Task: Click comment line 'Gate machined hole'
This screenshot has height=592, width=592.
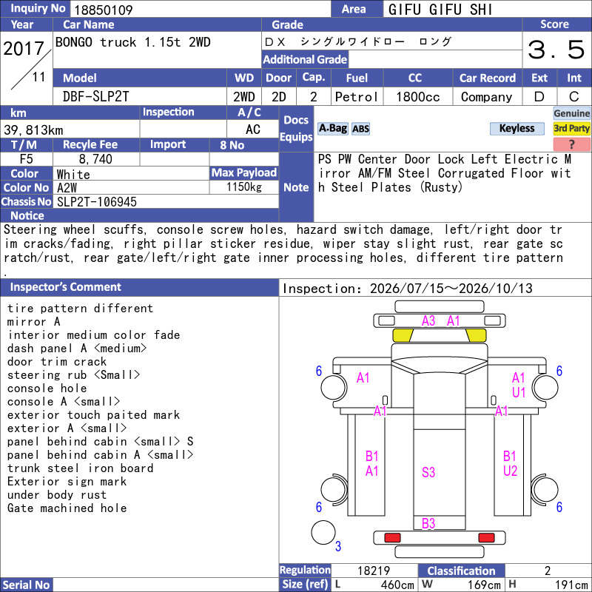Action: point(67,508)
